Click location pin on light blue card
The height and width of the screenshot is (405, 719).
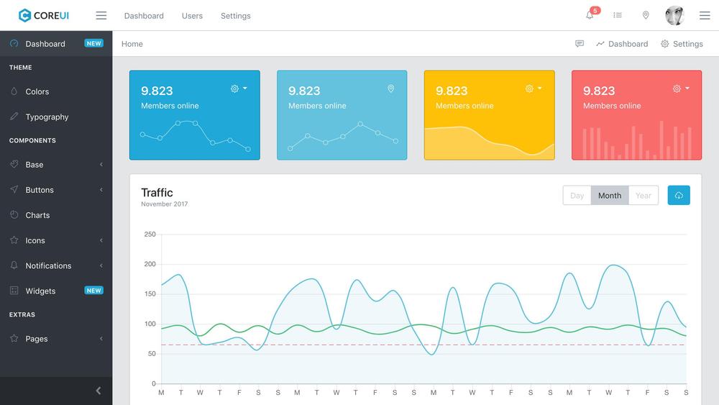[x=391, y=88]
